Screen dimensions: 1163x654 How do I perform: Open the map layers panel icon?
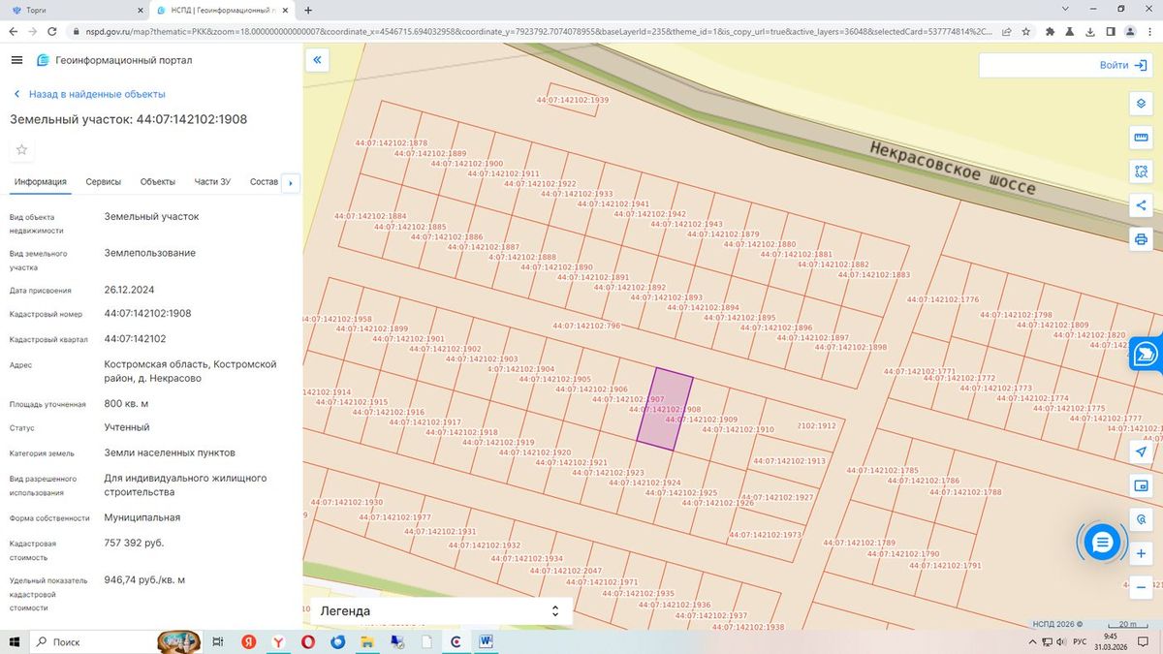tap(1141, 104)
